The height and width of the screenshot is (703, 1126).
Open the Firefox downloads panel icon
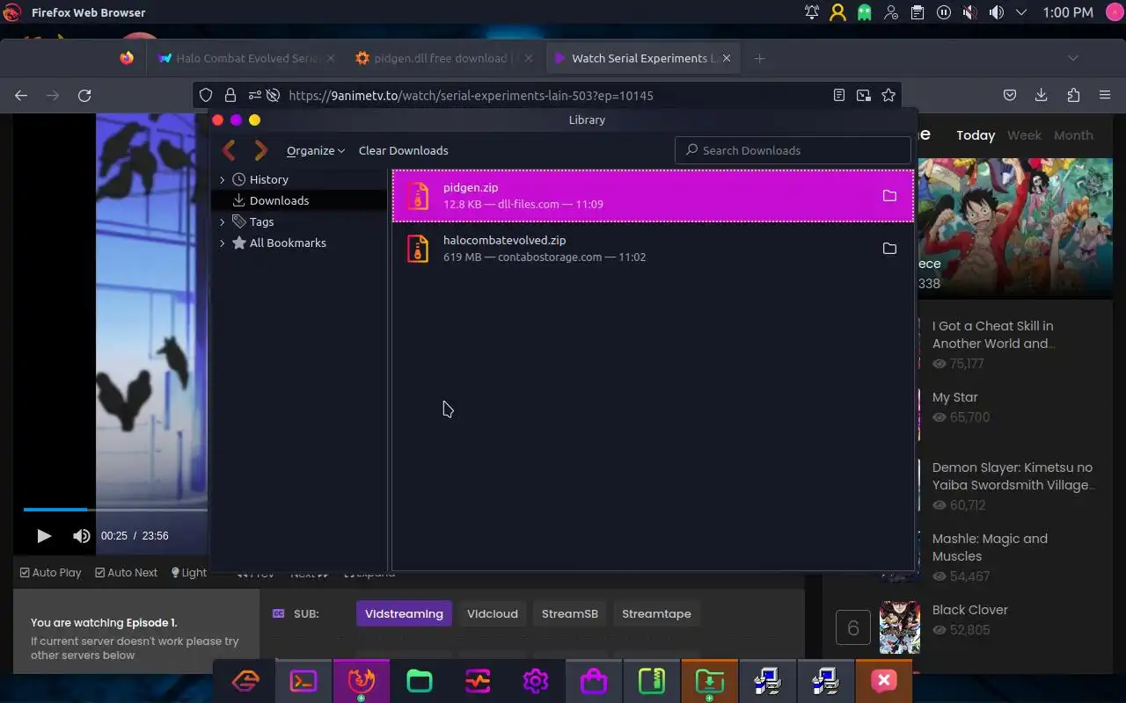coord(1041,95)
